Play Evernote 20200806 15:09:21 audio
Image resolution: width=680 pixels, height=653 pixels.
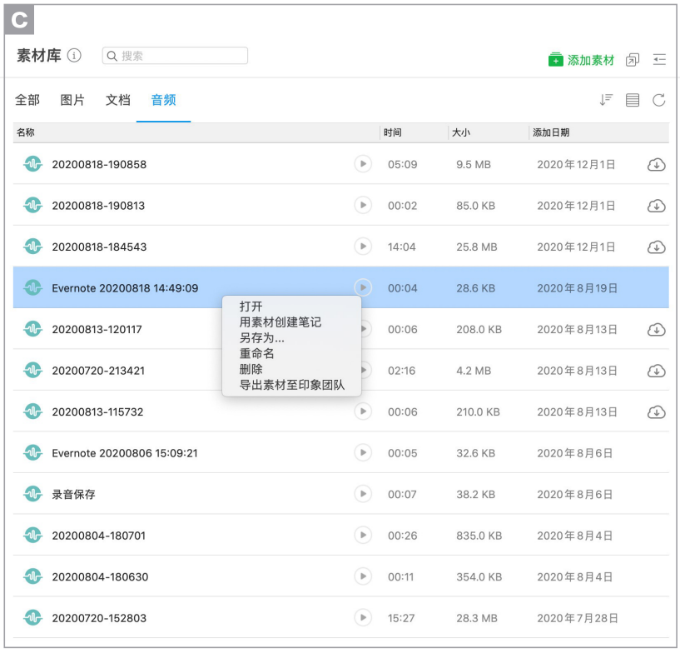363,452
